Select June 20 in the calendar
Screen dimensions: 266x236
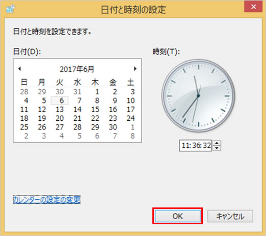pos(60,118)
